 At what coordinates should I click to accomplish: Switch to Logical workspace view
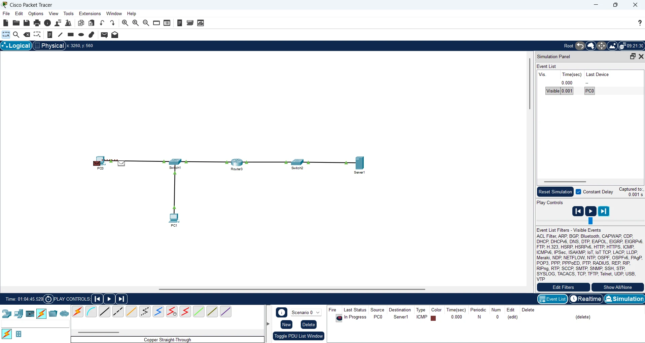(16, 46)
